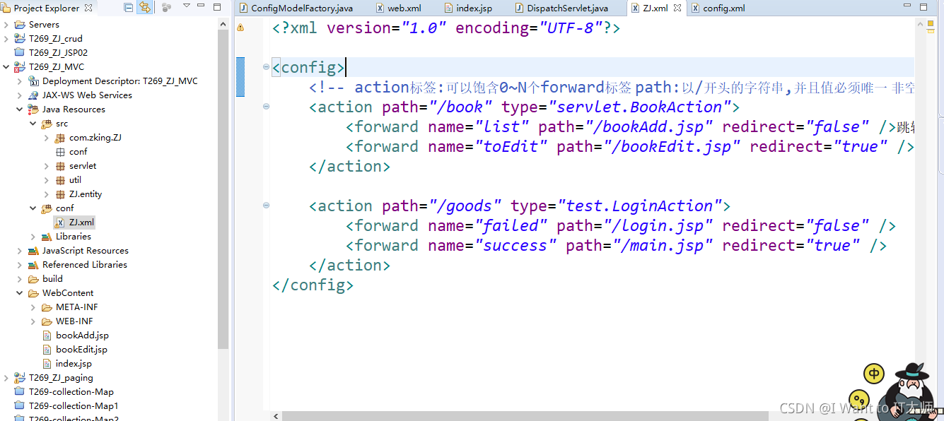
Task: Select T269_ZJ_JSP02 closed project icon
Action: tap(20, 53)
